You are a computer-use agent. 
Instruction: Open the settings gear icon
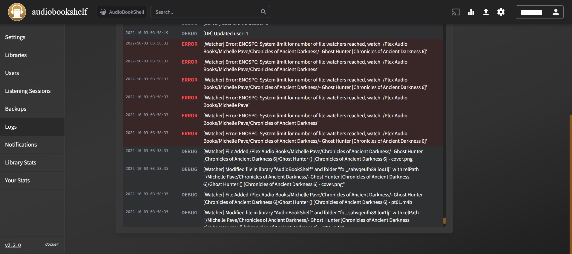[501, 12]
